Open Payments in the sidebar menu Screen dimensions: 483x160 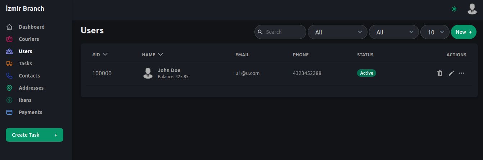30,112
